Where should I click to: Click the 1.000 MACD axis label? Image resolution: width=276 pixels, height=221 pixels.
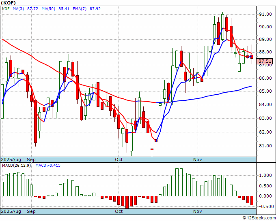(x=265, y=175)
